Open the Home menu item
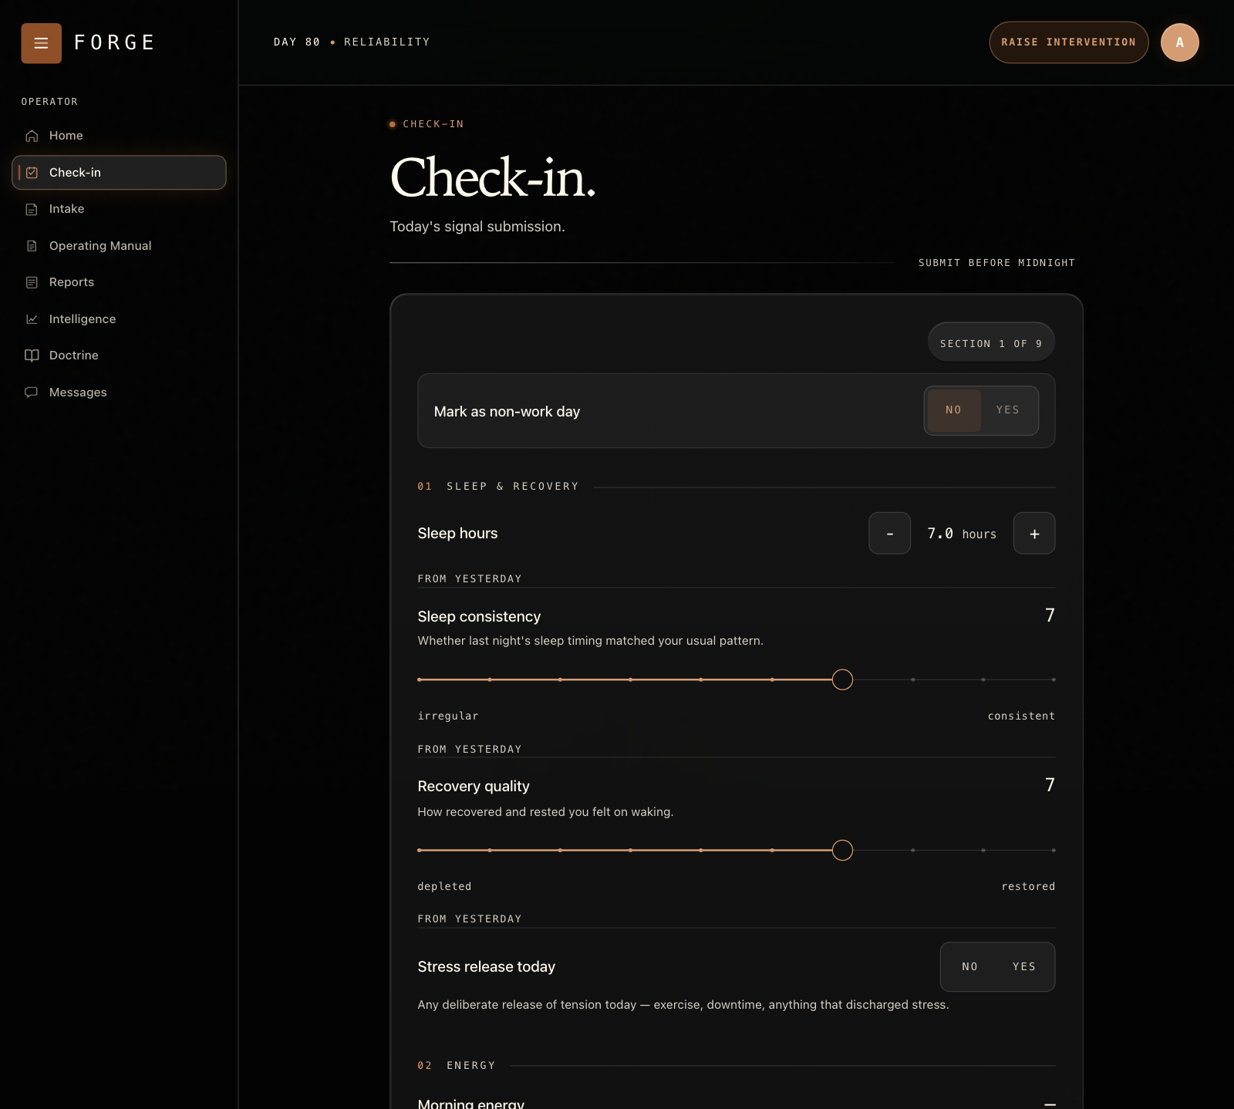 pyautogui.click(x=119, y=136)
